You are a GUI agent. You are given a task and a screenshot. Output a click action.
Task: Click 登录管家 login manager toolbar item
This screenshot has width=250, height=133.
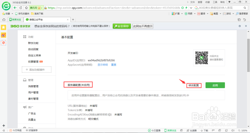tap(242, 14)
